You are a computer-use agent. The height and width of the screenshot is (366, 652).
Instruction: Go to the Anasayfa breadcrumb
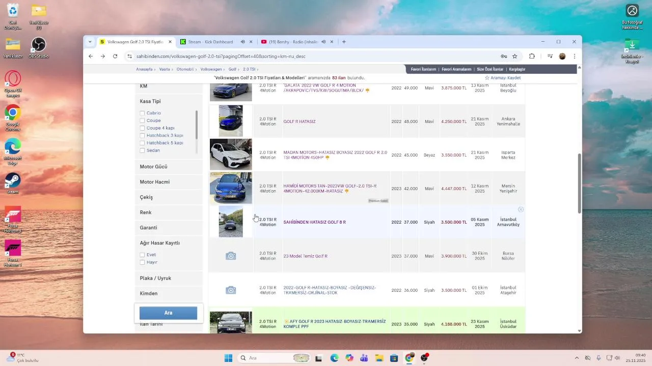tap(144, 69)
